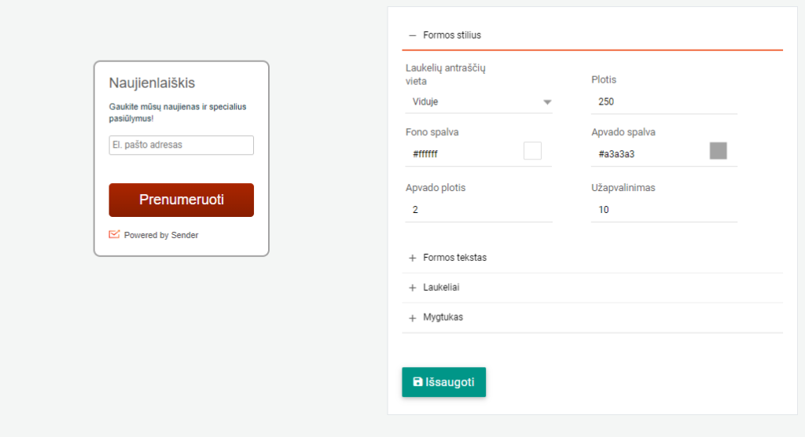Click the Plotis width input field
The height and width of the screenshot is (437, 805).
(664, 101)
